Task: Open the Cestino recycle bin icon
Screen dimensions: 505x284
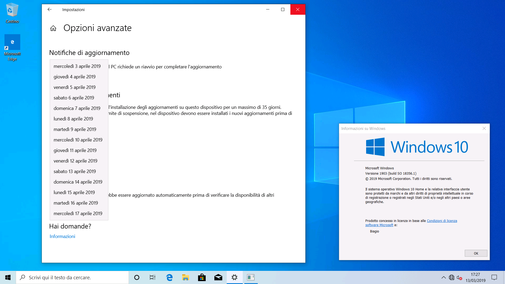Action: [x=12, y=13]
